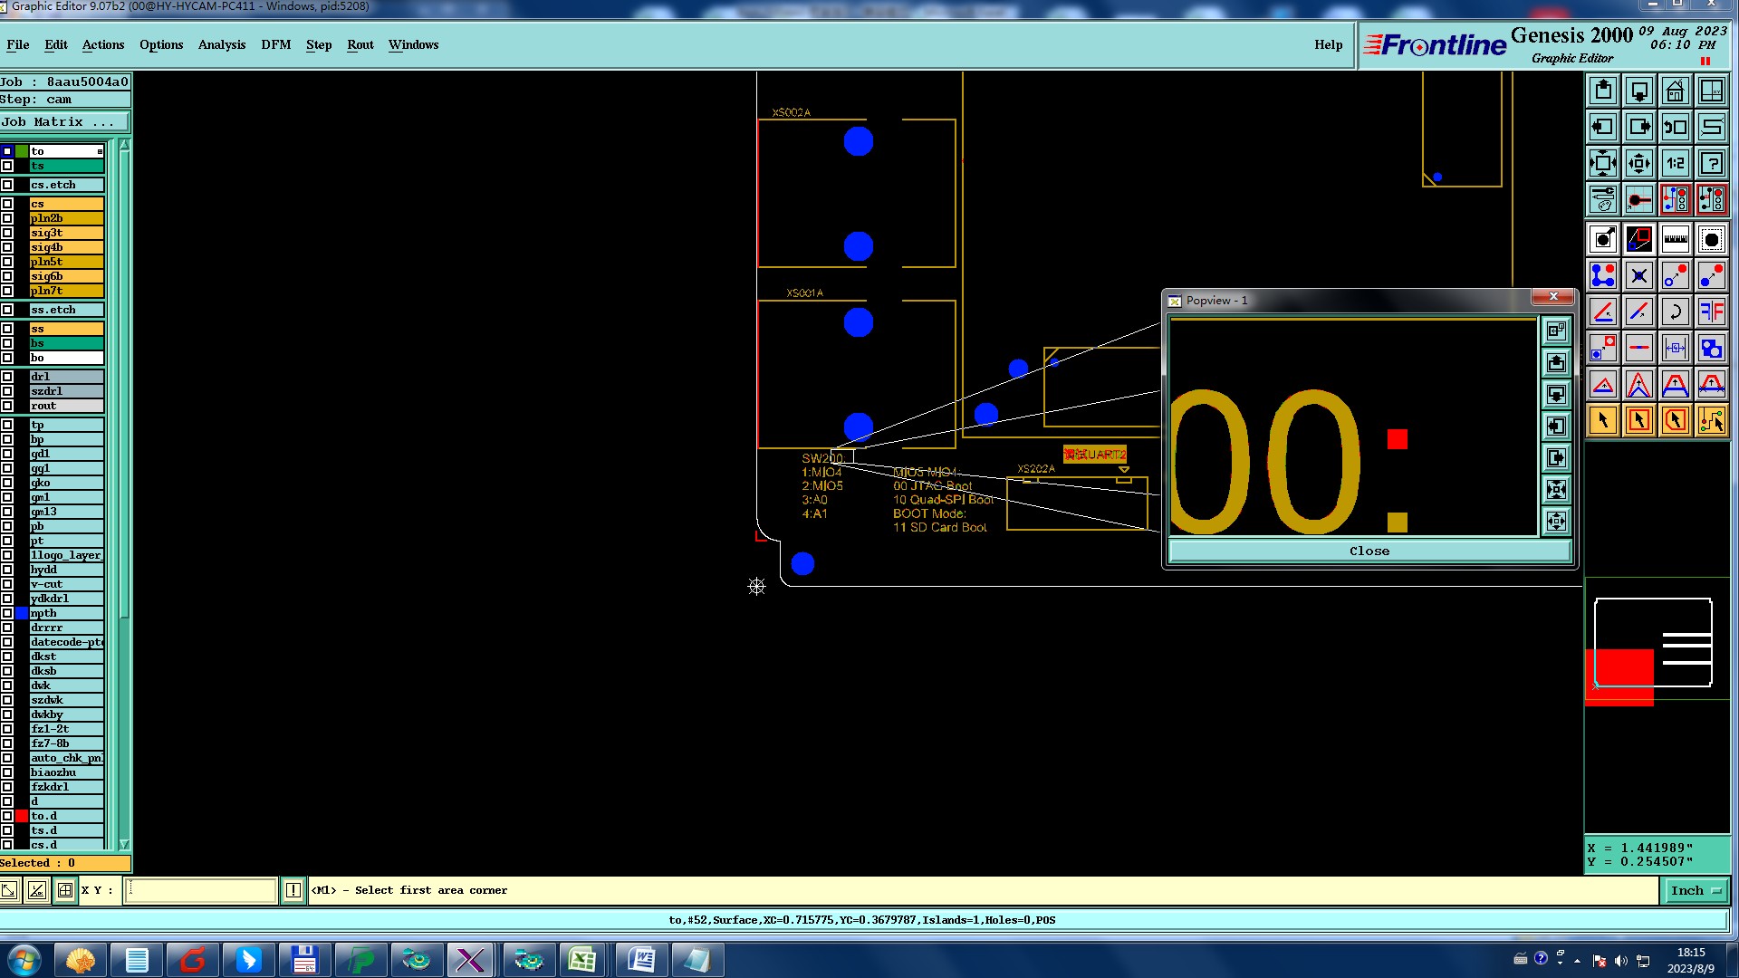Screen dimensions: 1739x978
Task: Click the zoom in arrows icon
Action: tap(1603, 163)
